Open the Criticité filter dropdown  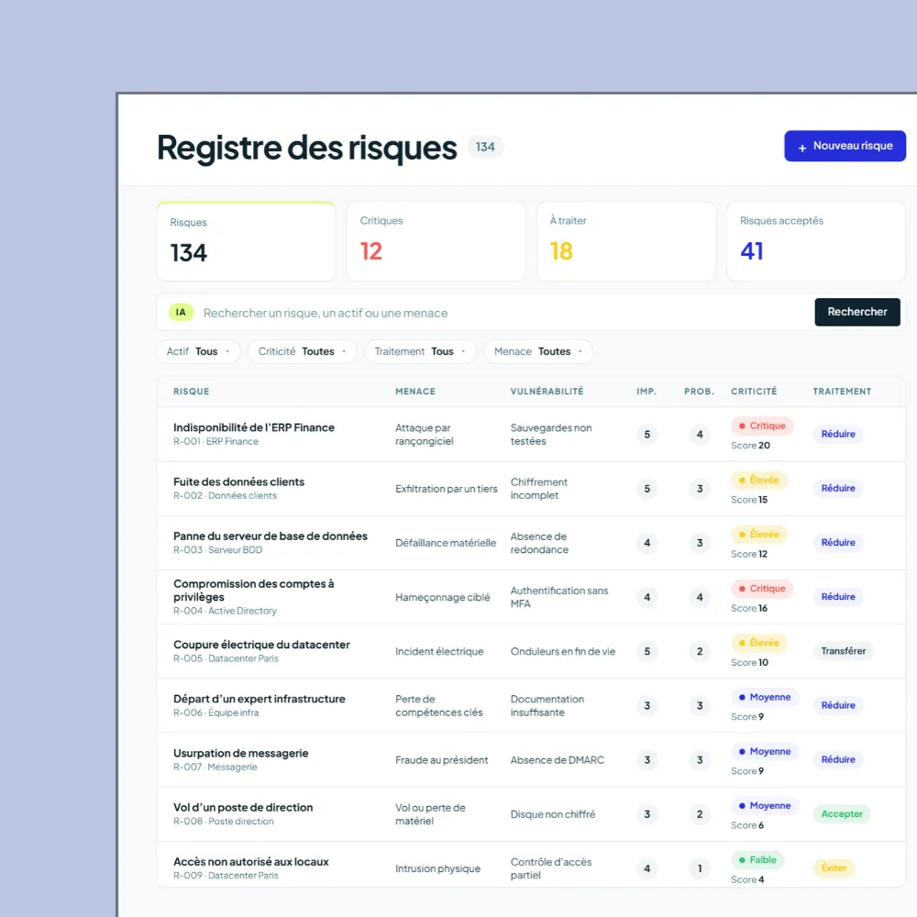[303, 351]
